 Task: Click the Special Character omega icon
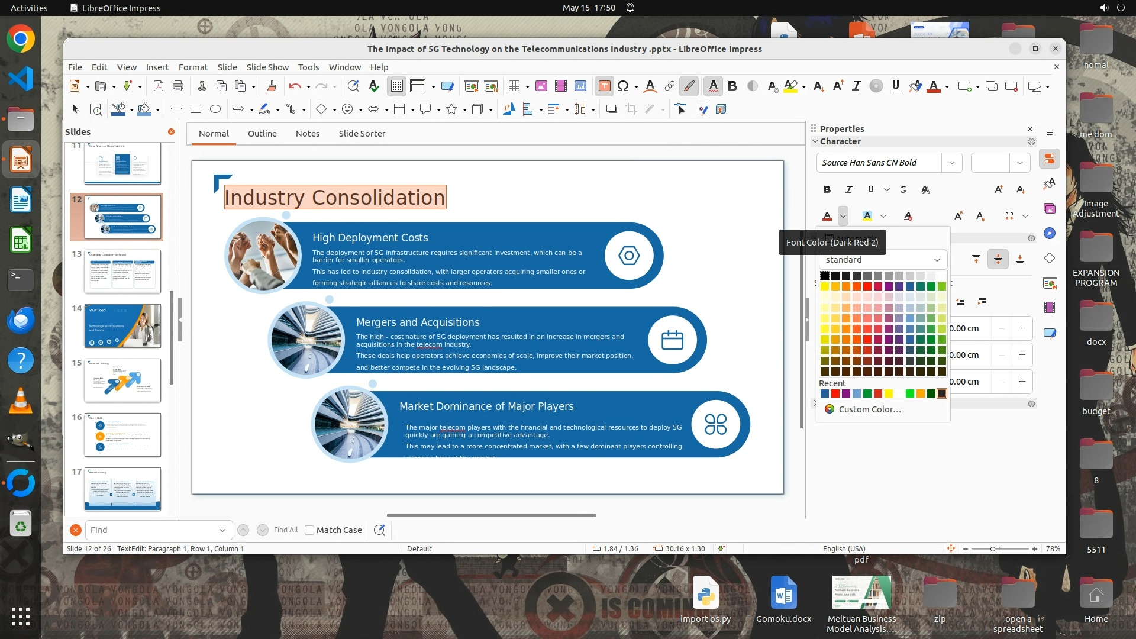point(622,86)
